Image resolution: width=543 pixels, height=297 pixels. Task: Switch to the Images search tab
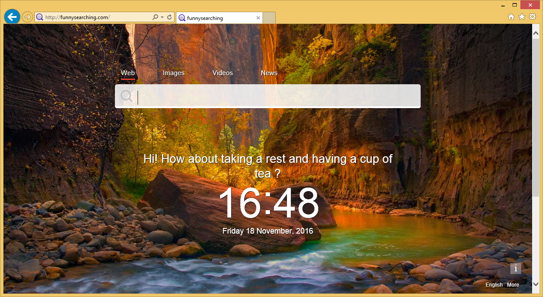174,73
